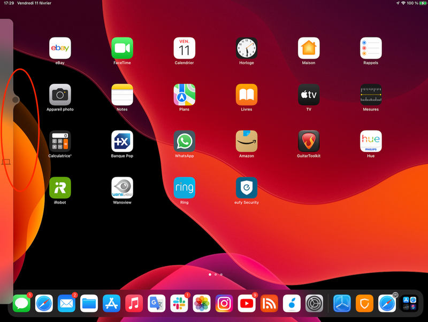Open the Horloge clock app

pyautogui.click(x=247, y=48)
